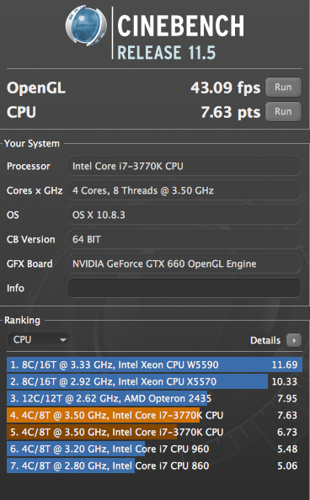Click the 43.09 fps OpenGL score
The width and height of the screenshot is (310, 500).
pos(226,88)
